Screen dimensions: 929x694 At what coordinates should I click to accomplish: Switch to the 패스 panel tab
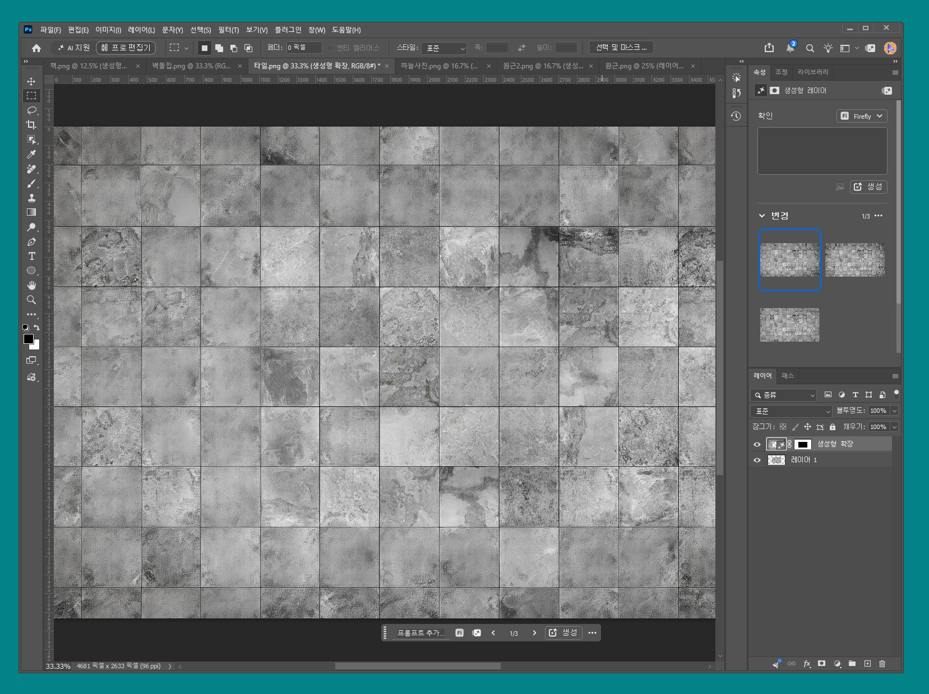point(787,376)
